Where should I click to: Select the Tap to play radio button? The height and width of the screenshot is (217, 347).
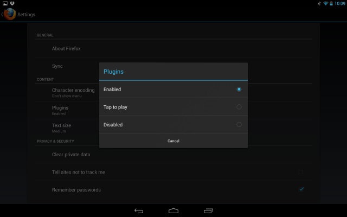pyautogui.click(x=239, y=107)
